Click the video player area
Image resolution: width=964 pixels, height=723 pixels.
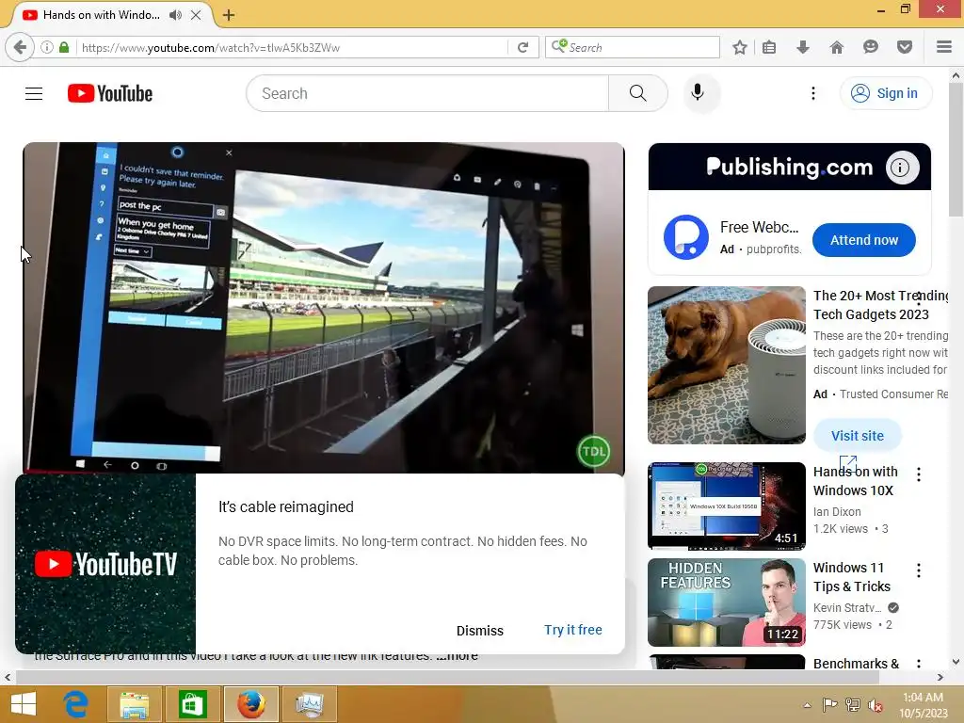pos(324,308)
